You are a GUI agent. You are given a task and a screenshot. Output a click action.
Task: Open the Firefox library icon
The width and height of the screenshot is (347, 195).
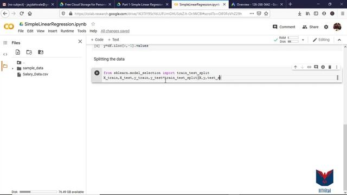coord(308,14)
